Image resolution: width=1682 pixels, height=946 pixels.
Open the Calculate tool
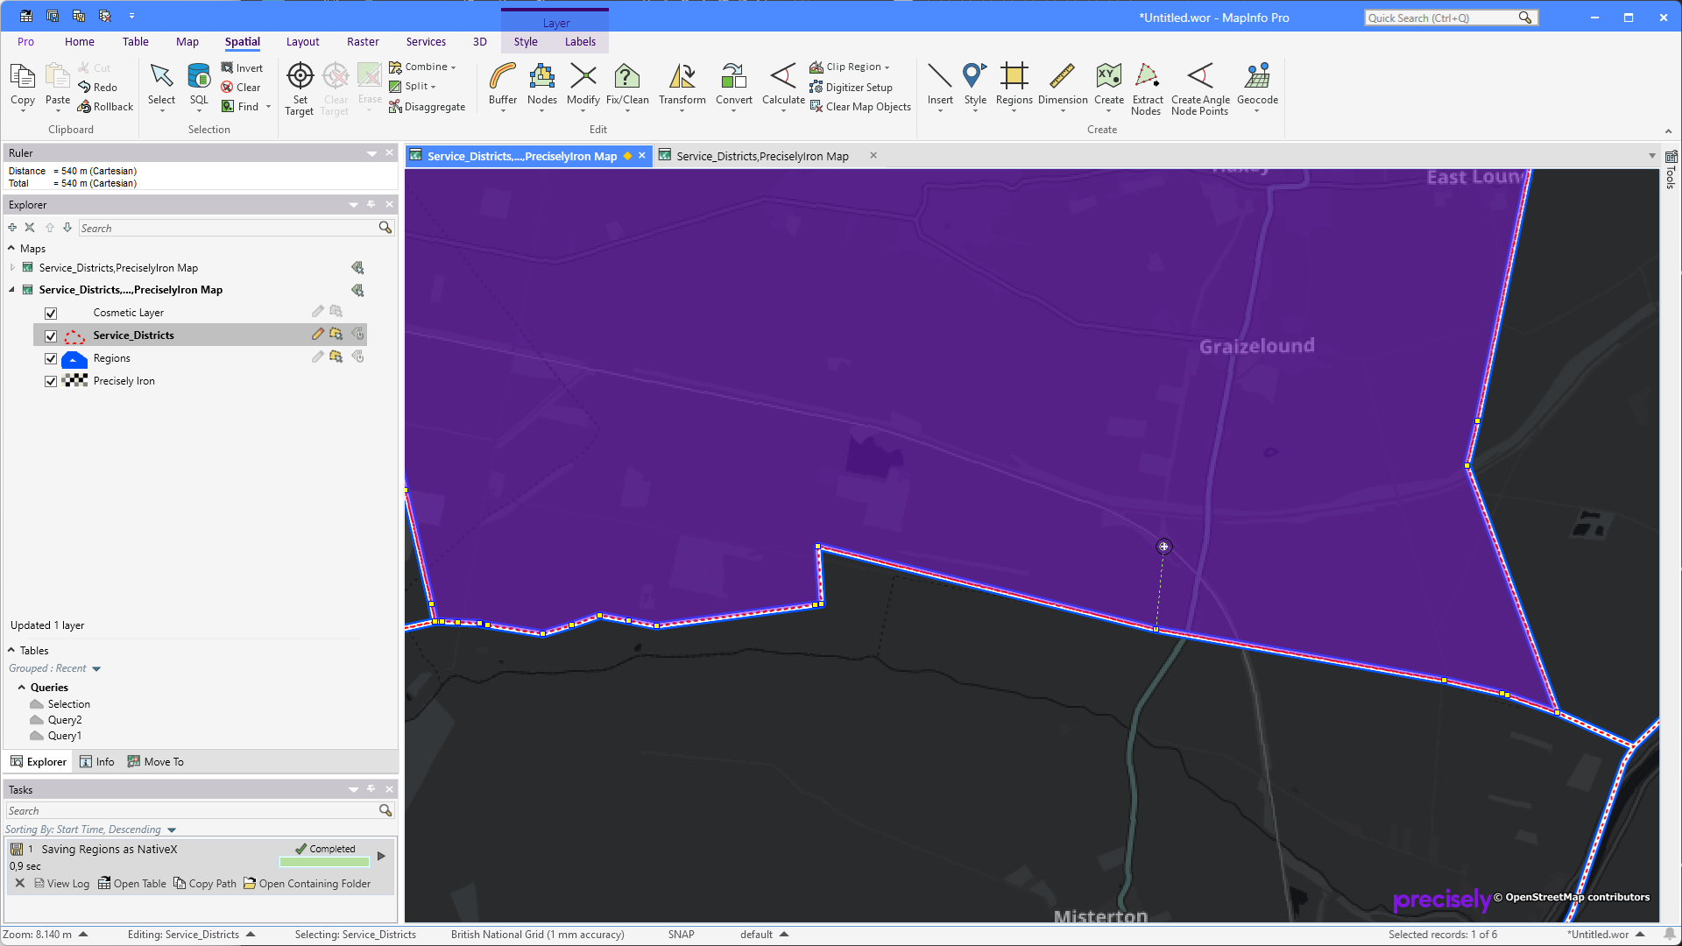tap(783, 86)
